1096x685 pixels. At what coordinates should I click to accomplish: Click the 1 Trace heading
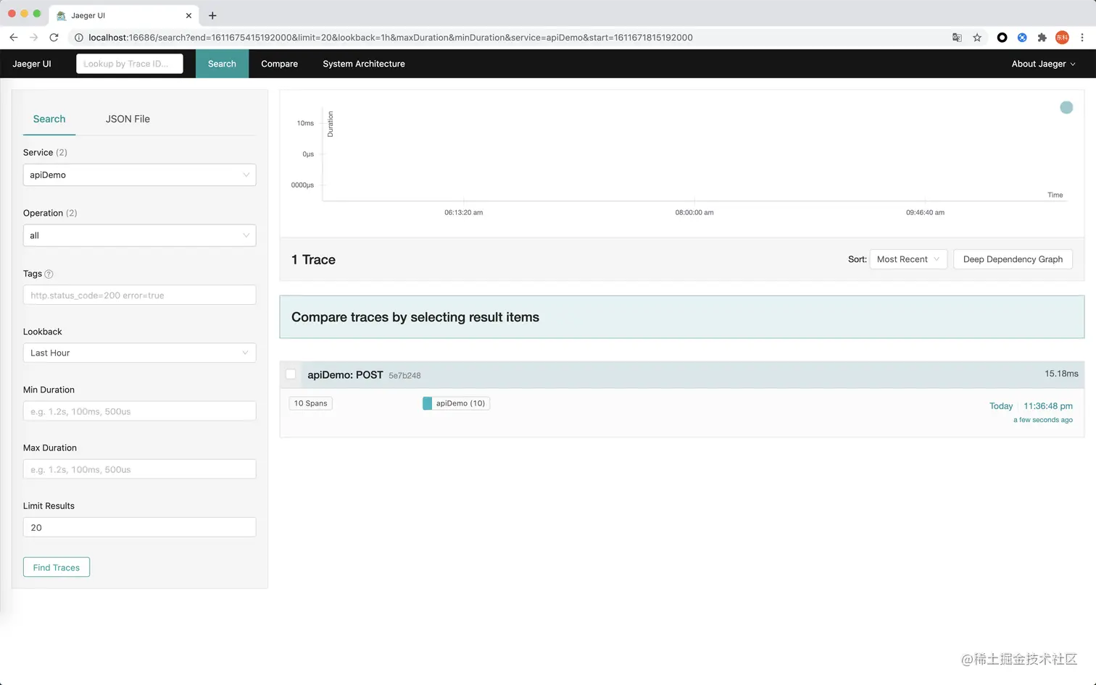(x=313, y=259)
